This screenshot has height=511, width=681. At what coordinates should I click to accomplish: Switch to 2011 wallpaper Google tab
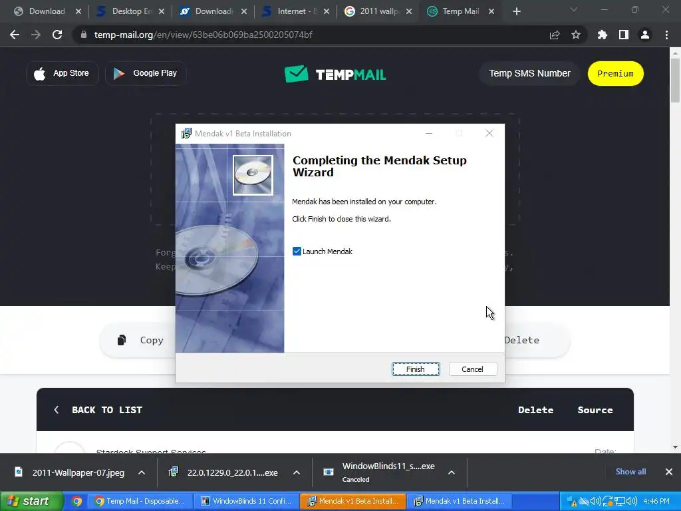tap(378, 11)
